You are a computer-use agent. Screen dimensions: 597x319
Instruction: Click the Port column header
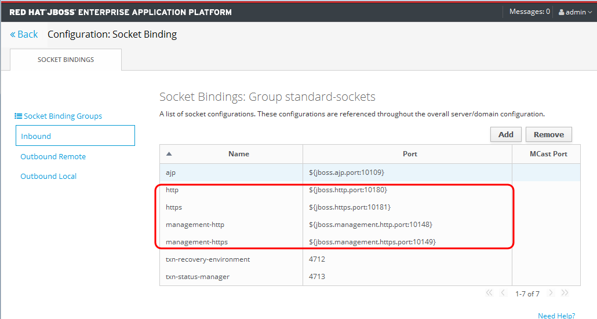coord(410,154)
